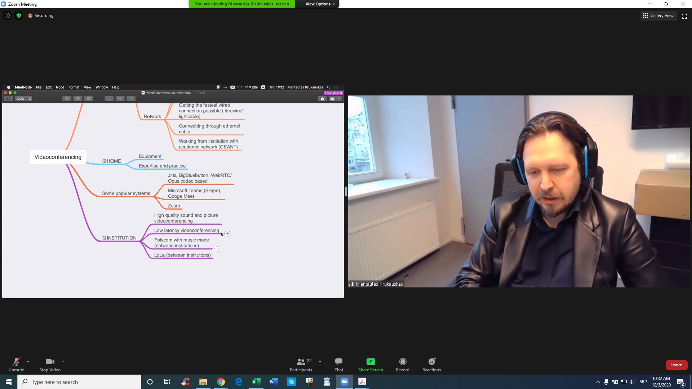
Task: Click the Windows search box
Action: 79,382
